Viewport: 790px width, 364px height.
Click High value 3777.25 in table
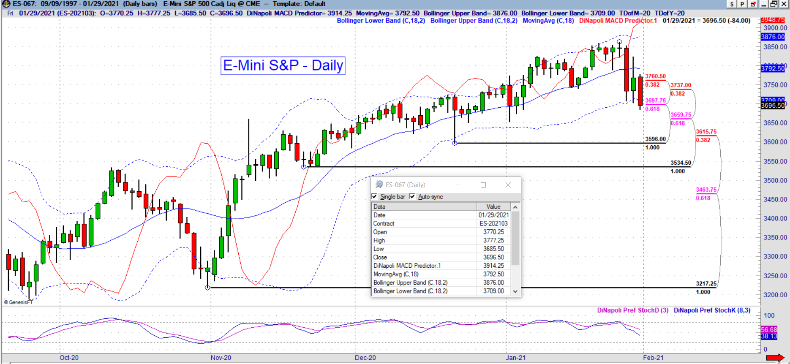point(493,240)
